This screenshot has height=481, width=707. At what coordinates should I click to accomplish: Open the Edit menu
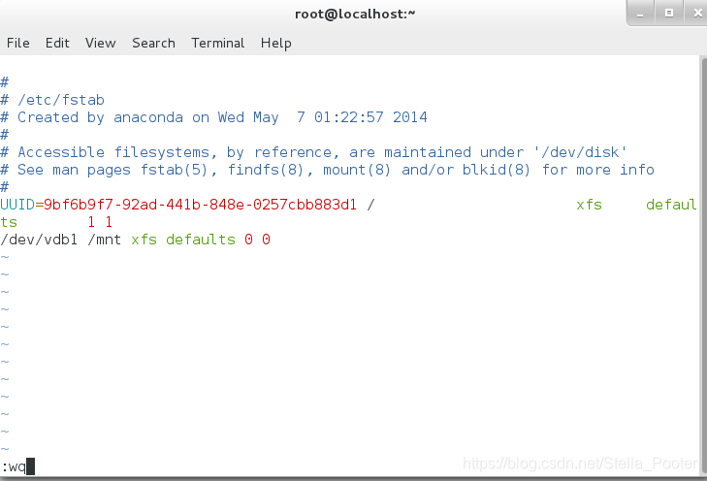click(x=57, y=43)
